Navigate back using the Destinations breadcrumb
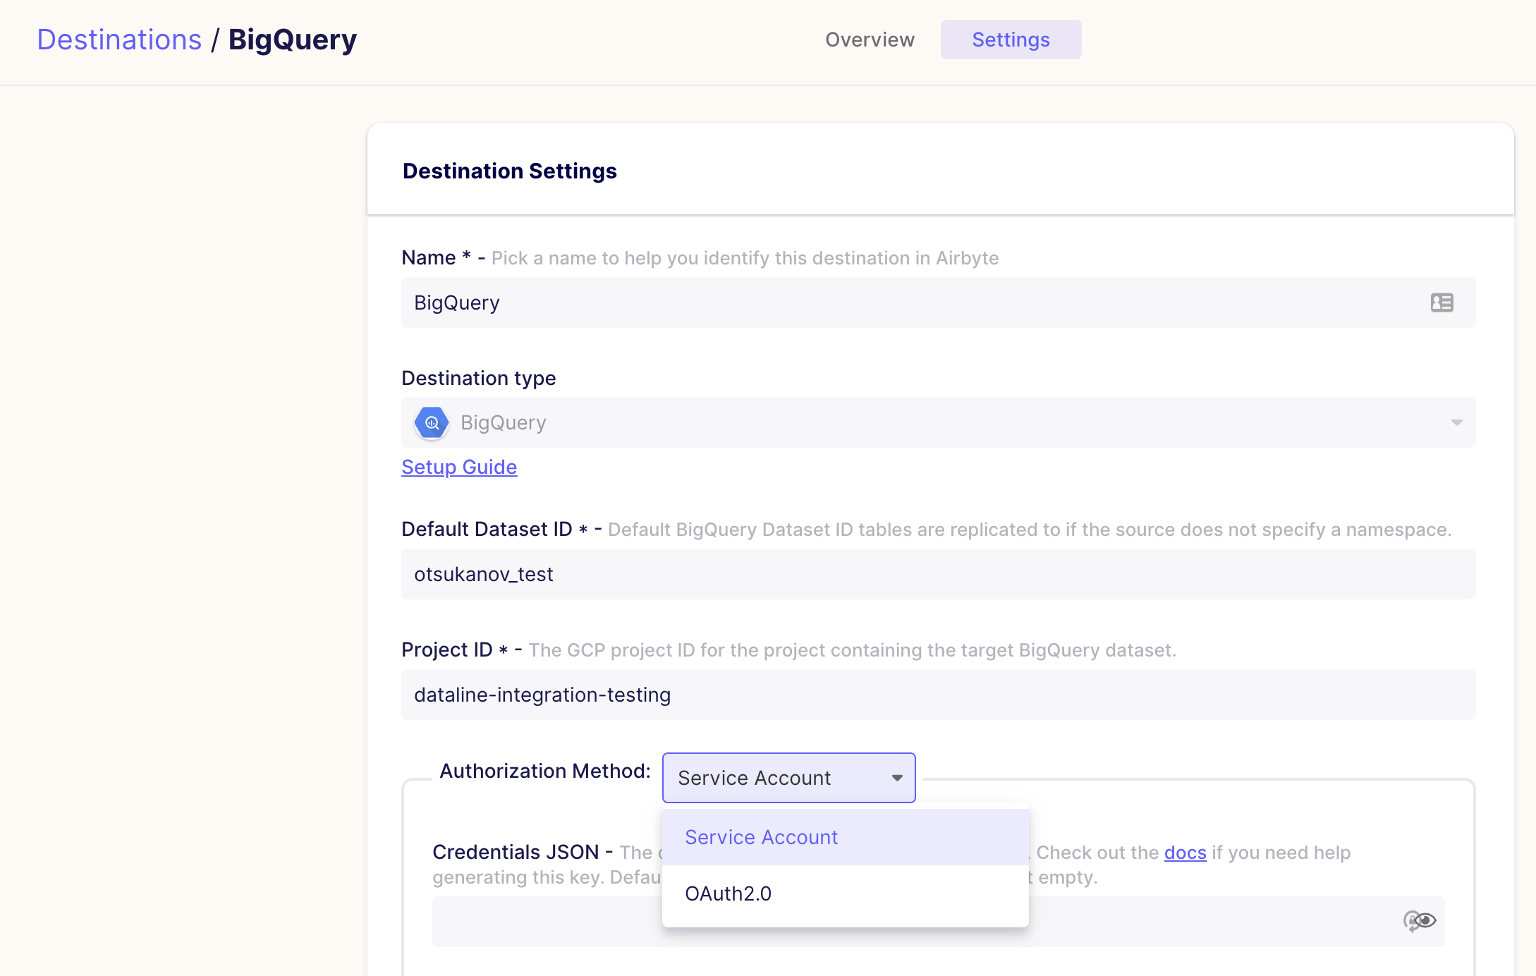The height and width of the screenshot is (976, 1536). [119, 39]
